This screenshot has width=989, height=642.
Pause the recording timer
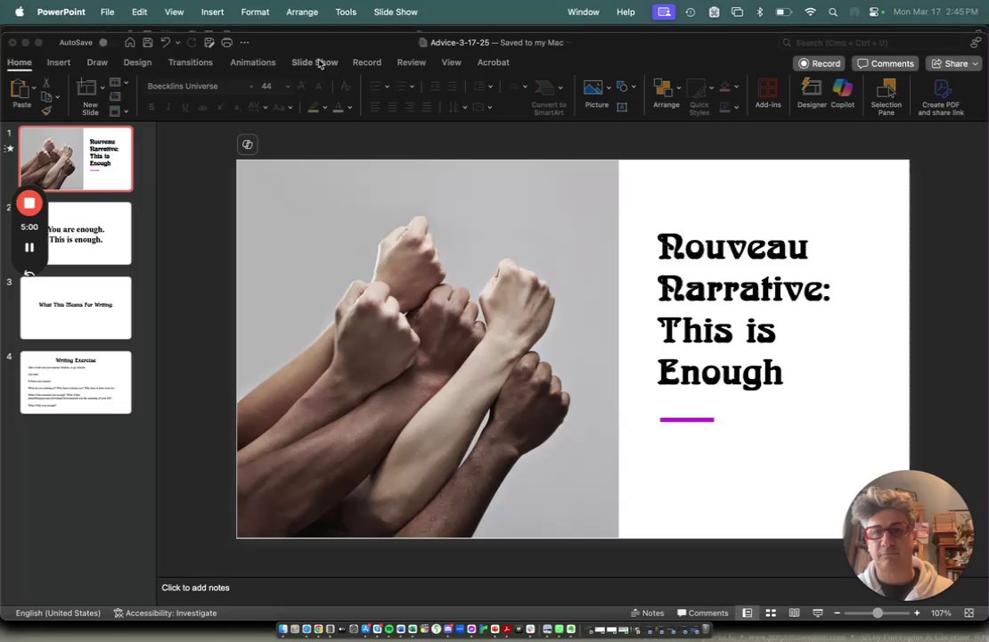point(29,248)
